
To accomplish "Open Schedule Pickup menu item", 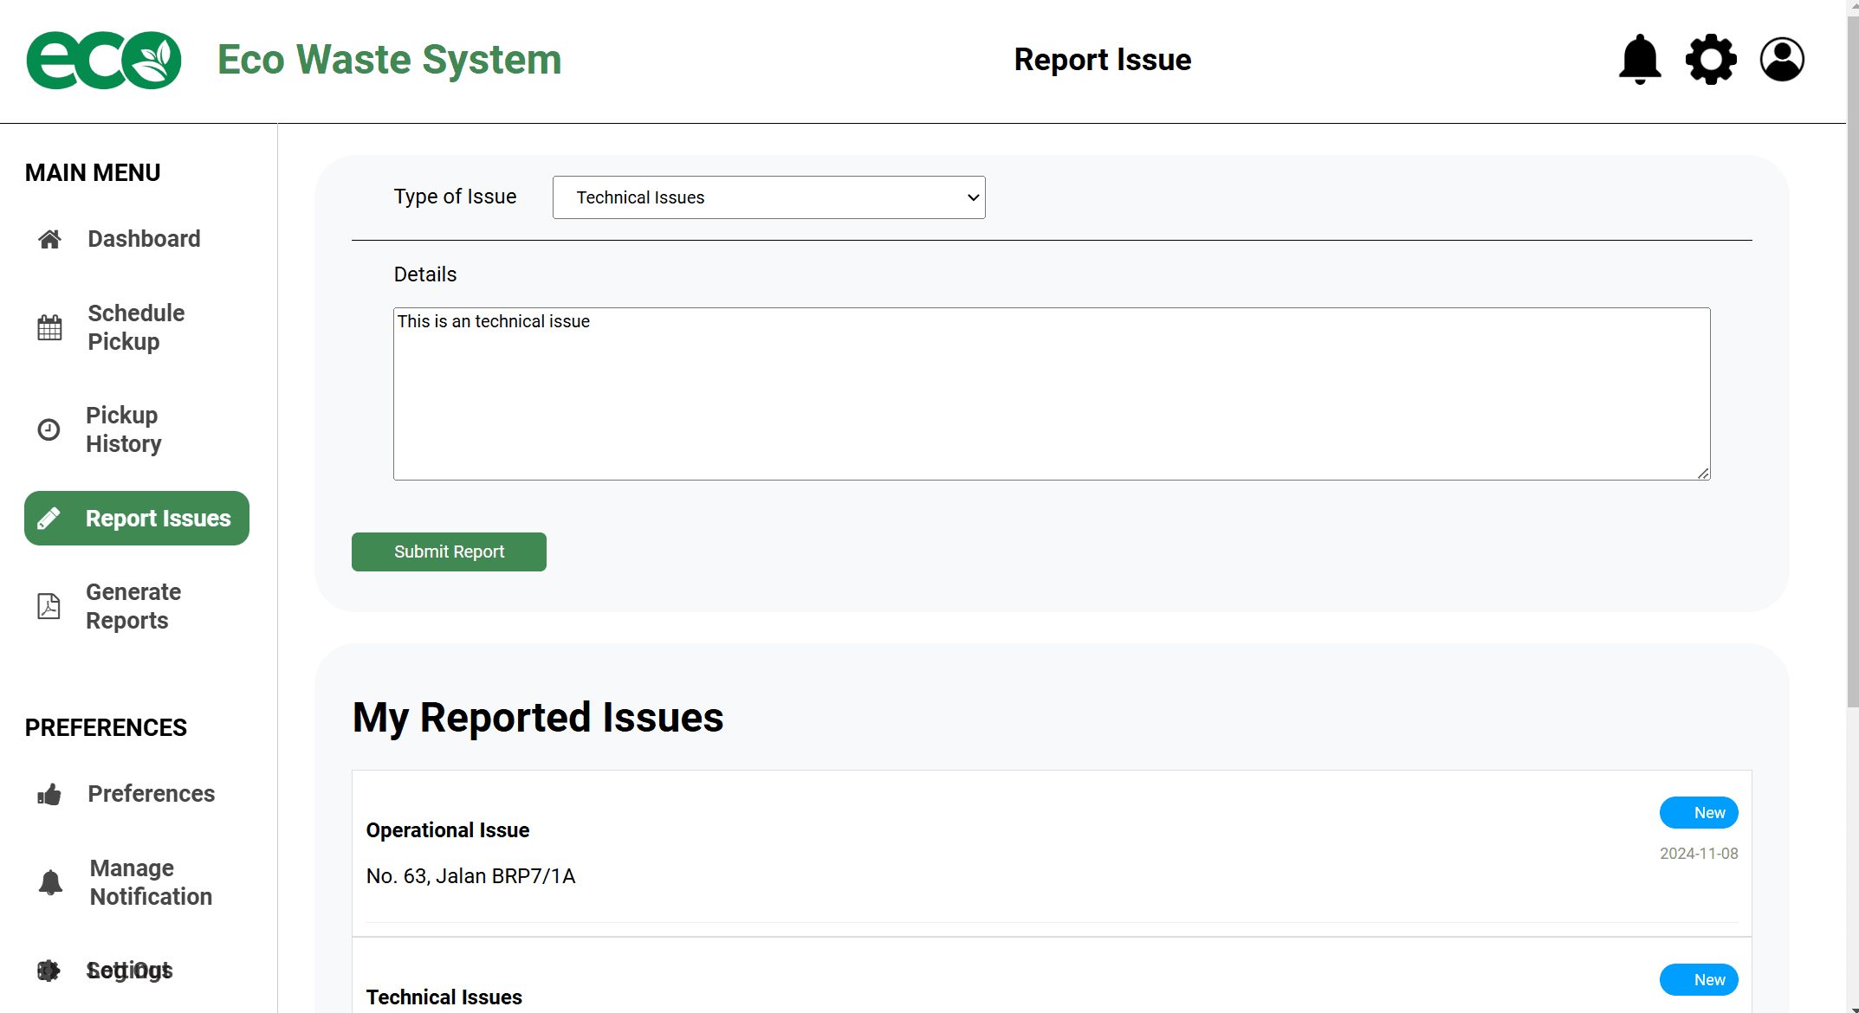I will (137, 327).
